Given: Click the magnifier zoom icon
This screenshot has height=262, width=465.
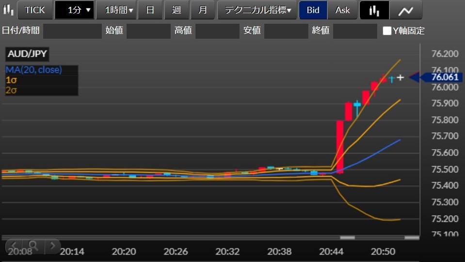Looking at the screenshot, I should 33,246.
